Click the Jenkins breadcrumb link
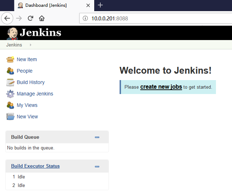This screenshot has height=192, width=232. coord(14,45)
